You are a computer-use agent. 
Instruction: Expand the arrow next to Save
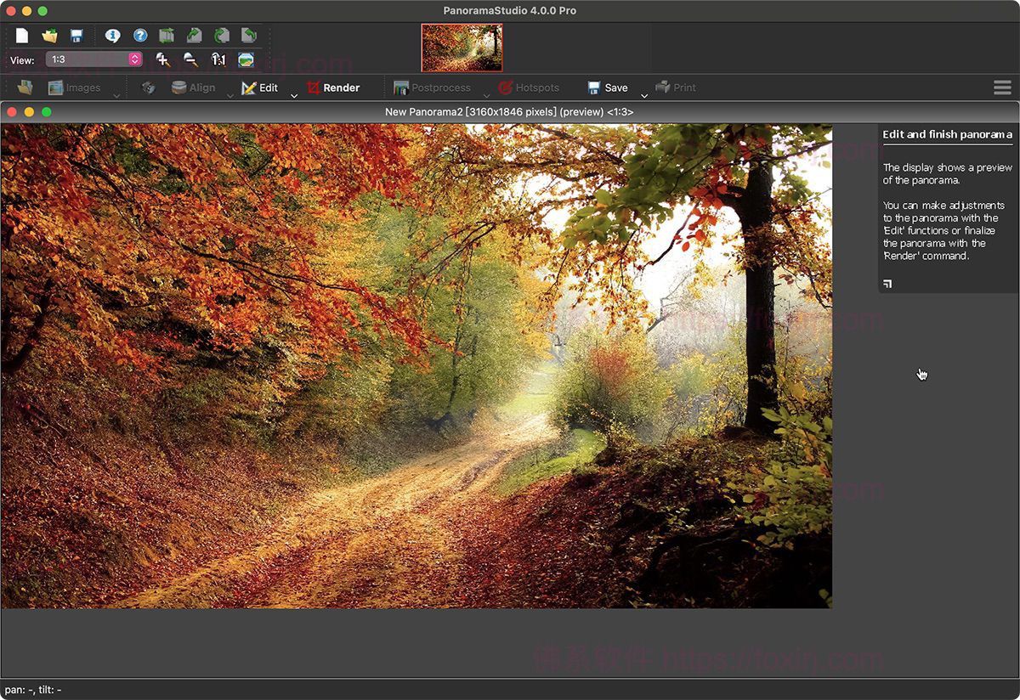(x=643, y=95)
